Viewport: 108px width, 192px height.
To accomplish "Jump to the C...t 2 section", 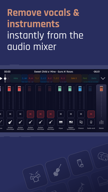I will point(44,78).
